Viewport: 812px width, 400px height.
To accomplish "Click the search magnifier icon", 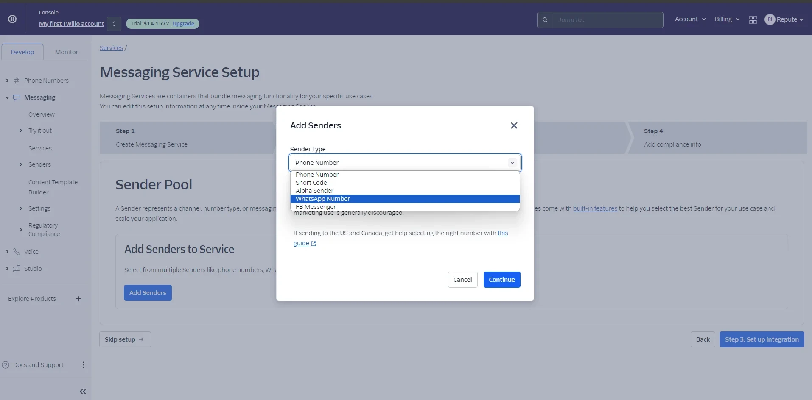I will tap(545, 20).
